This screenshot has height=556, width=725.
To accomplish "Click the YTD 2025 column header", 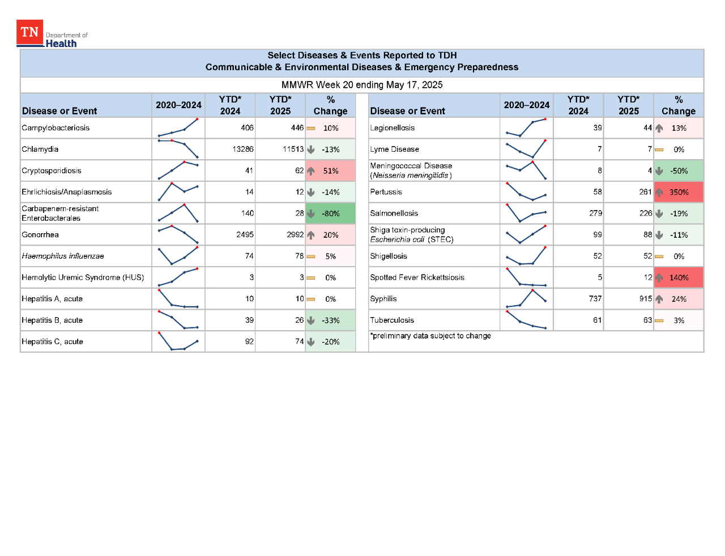I will [280, 105].
